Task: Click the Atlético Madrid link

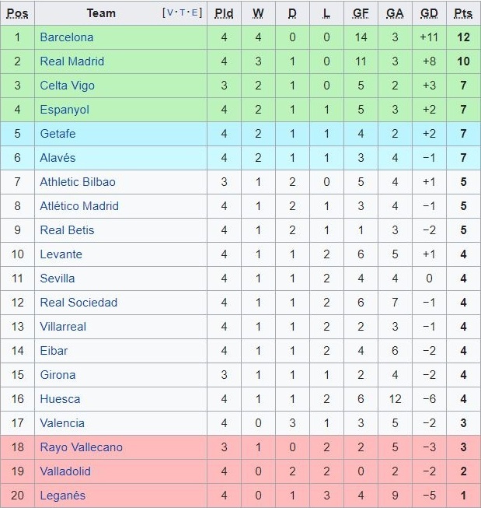Action: pos(78,206)
